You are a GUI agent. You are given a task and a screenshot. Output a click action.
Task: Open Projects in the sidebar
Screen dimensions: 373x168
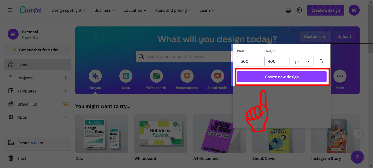point(38,78)
